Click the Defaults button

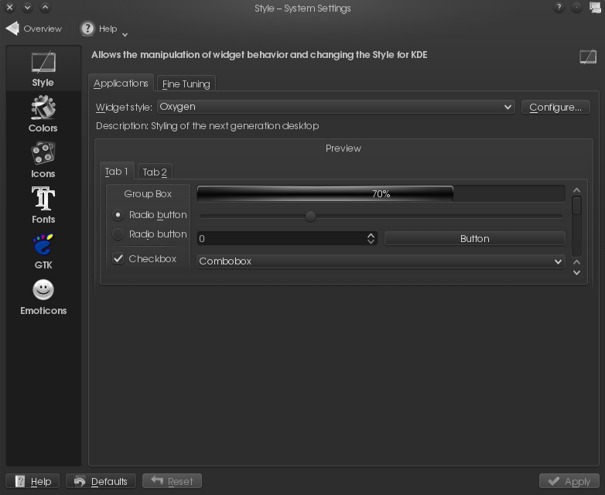click(101, 481)
